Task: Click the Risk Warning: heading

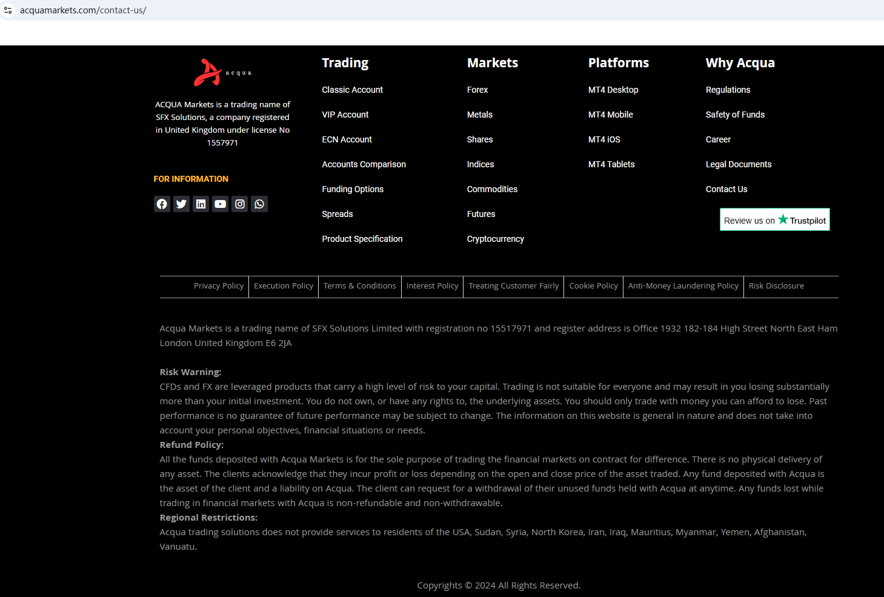Action: [190, 372]
